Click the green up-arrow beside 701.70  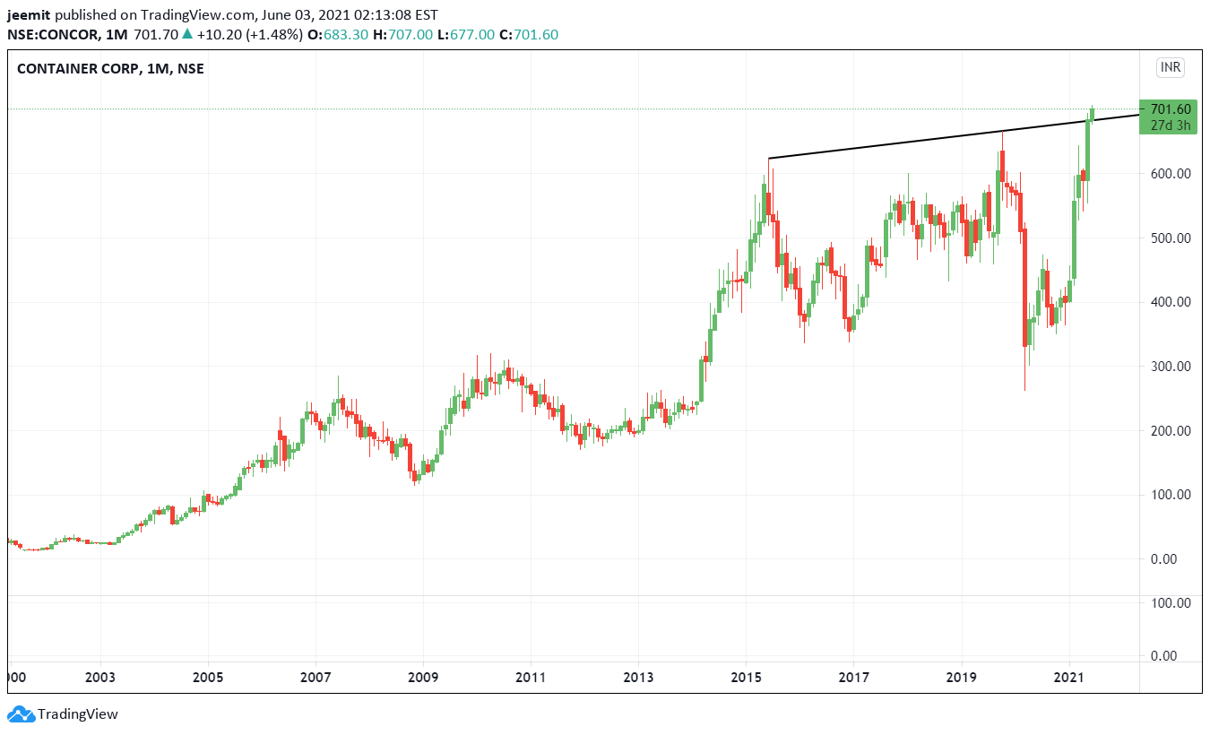(187, 34)
